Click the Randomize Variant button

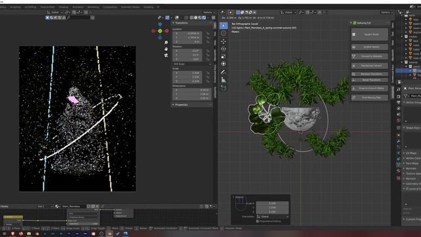click(370, 66)
